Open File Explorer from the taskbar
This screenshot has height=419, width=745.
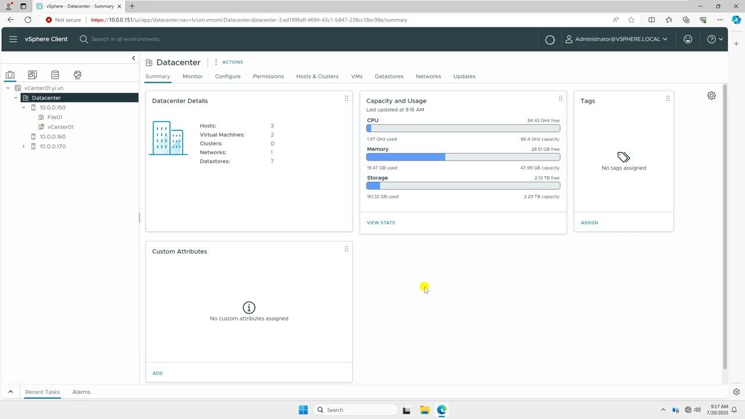pos(424,410)
